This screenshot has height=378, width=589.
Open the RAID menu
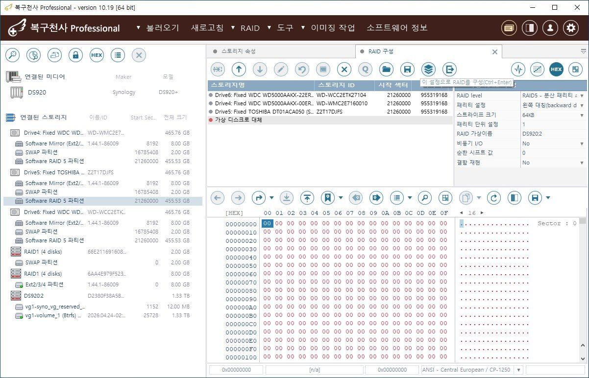(245, 28)
